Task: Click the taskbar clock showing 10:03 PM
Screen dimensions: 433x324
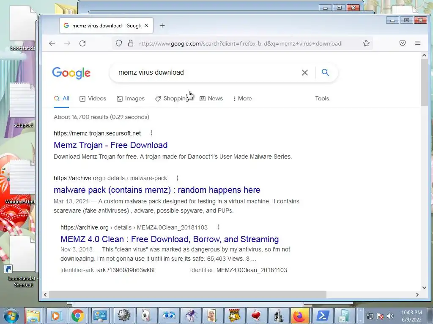Action: [411, 316]
